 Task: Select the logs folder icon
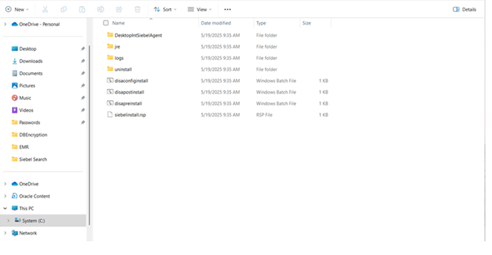pyautogui.click(x=110, y=57)
